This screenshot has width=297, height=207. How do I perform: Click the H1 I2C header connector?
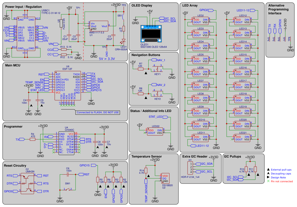click(x=190, y=168)
